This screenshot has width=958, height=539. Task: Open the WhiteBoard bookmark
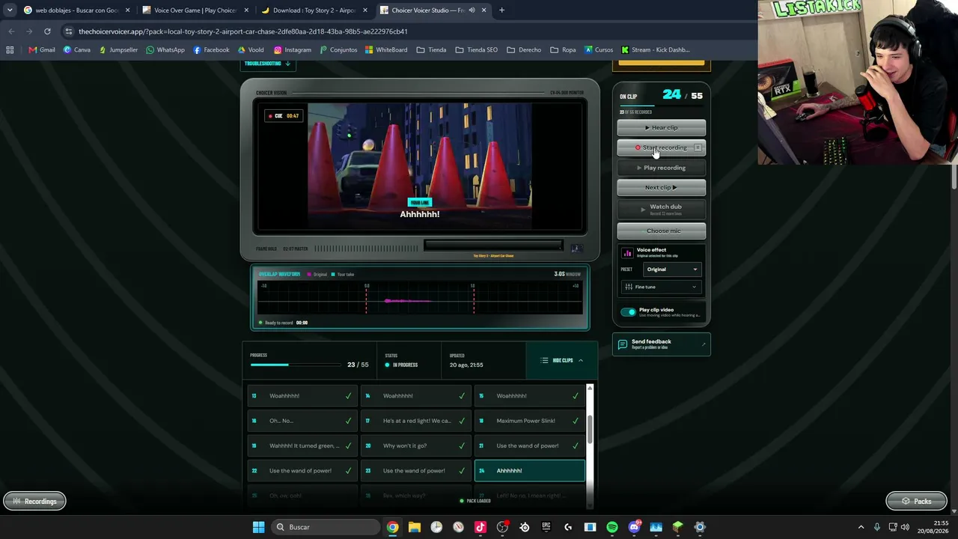386,50
